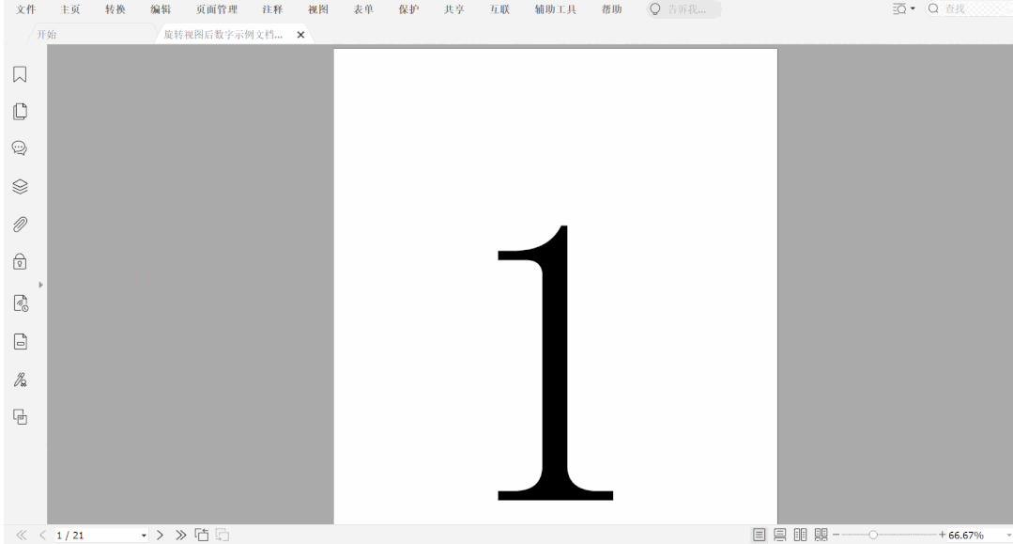1013x544 pixels.
Task: Show the Comments panel
Action: pos(19,148)
